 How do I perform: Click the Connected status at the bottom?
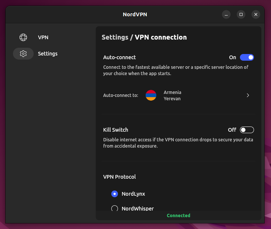[x=178, y=216]
